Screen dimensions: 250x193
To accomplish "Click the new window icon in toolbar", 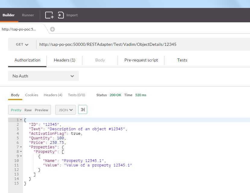I will click(x=49, y=15).
